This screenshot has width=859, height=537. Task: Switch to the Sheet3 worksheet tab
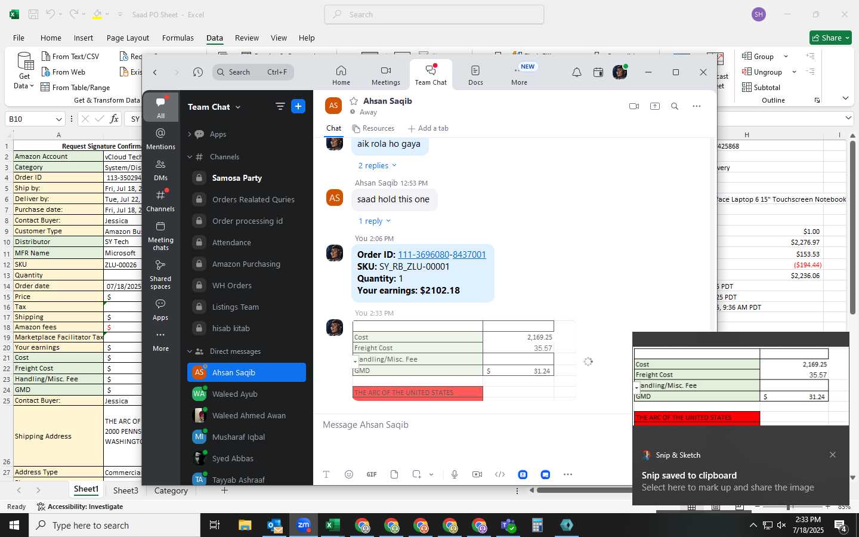point(126,490)
